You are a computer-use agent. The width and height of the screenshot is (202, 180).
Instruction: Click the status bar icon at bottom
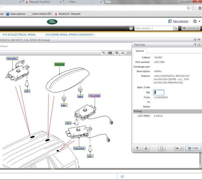(122, 176)
